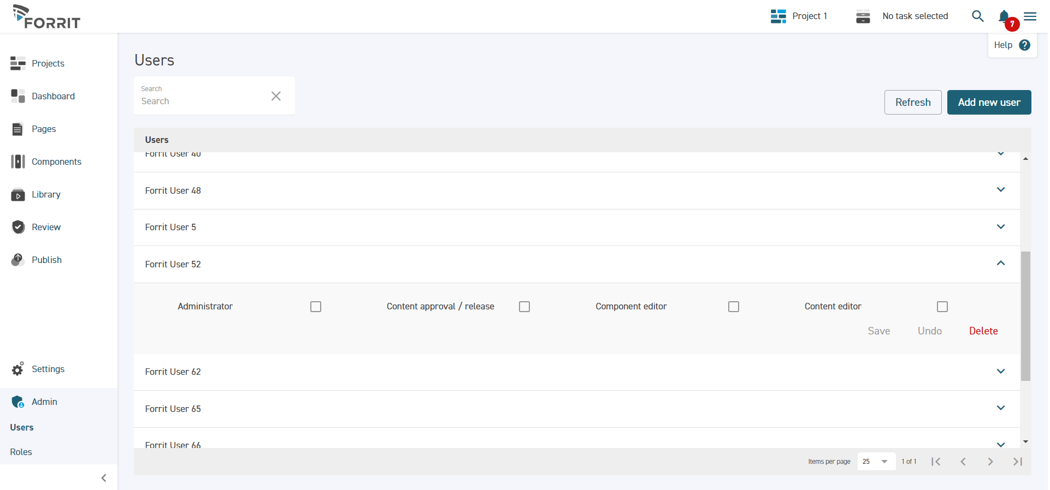Viewport: 1050px width, 490px height.
Task: Open the hamburger menu icon
Action: coord(1030,16)
